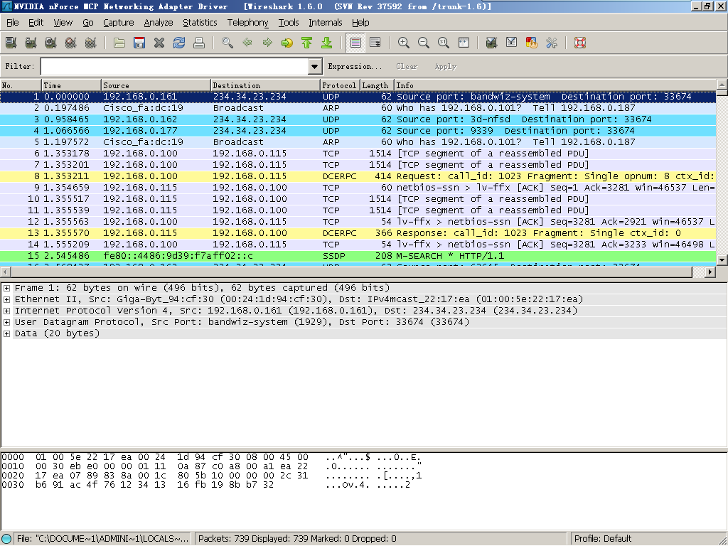Click horizontal scrollbar right arrow
Image resolution: width=728 pixels, height=546 pixels.
(x=710, y=272)
